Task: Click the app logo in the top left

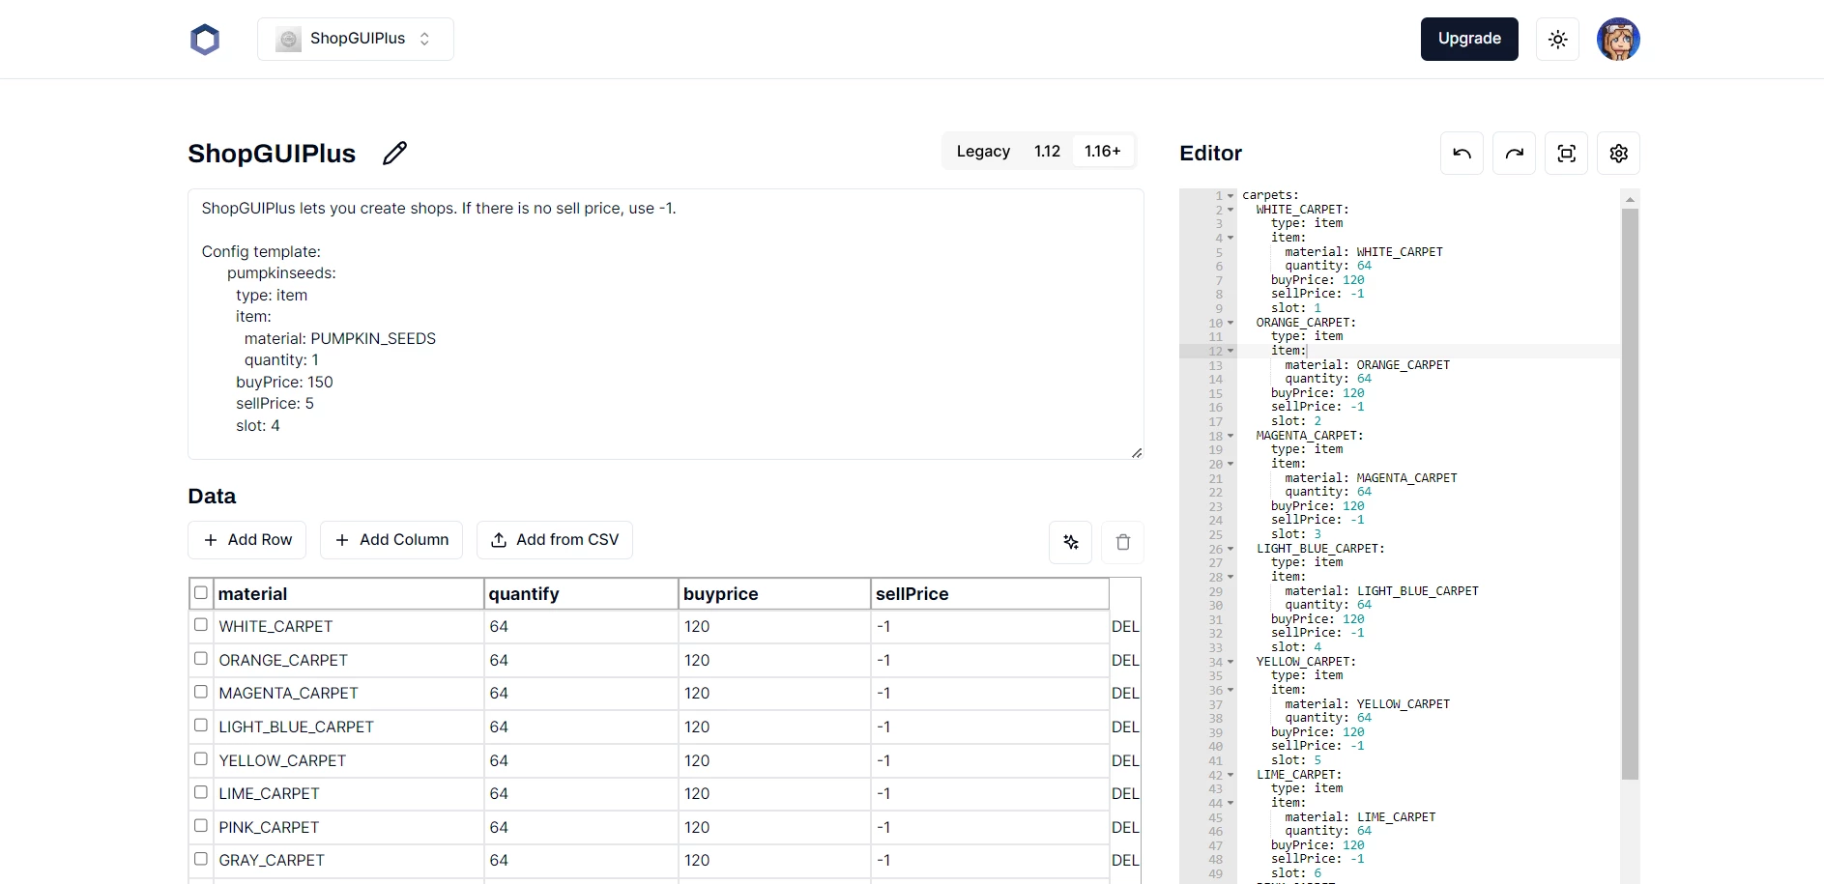Action: pos(205,39)
